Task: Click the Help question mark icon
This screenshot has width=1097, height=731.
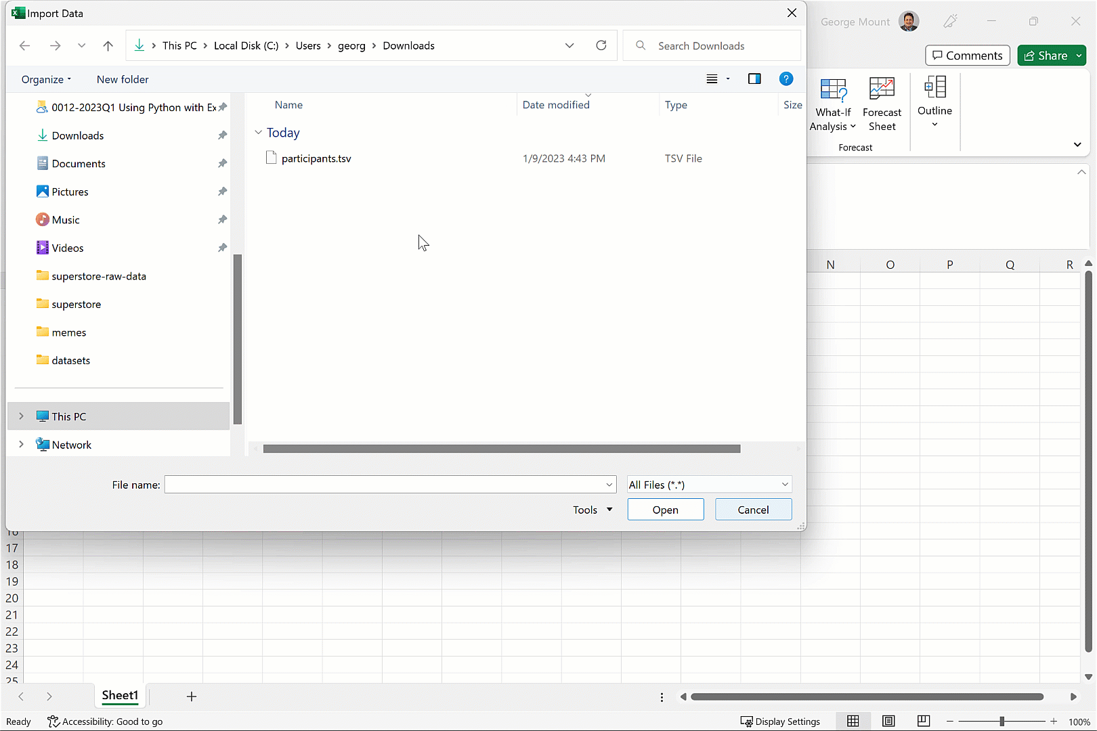Action: pos(786,79)
